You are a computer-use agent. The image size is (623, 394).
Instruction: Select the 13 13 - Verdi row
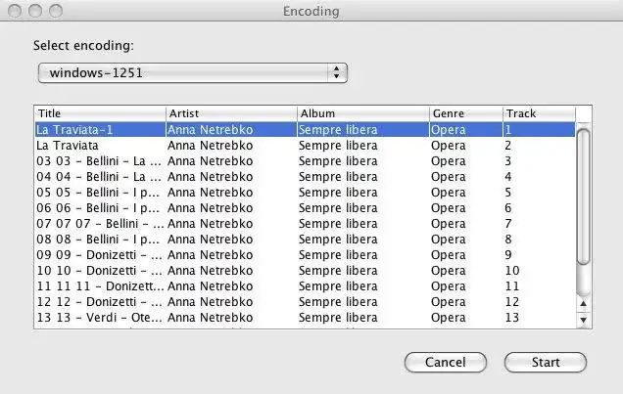point(98,318)
